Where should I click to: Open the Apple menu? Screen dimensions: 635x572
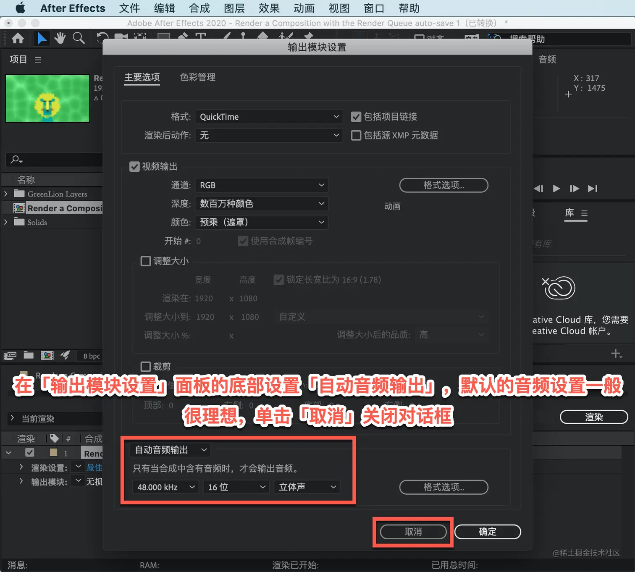pyautogui.click(x=20, y=8)
